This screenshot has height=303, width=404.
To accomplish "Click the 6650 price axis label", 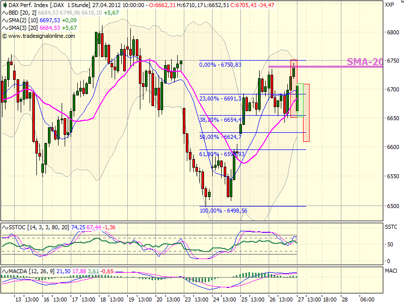I will point(393,118).
